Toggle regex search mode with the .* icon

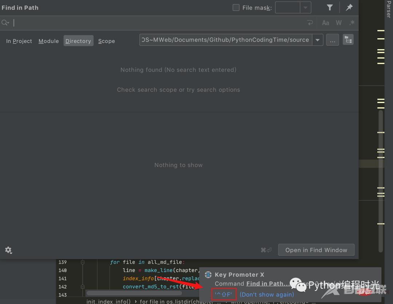click(352, 23)
